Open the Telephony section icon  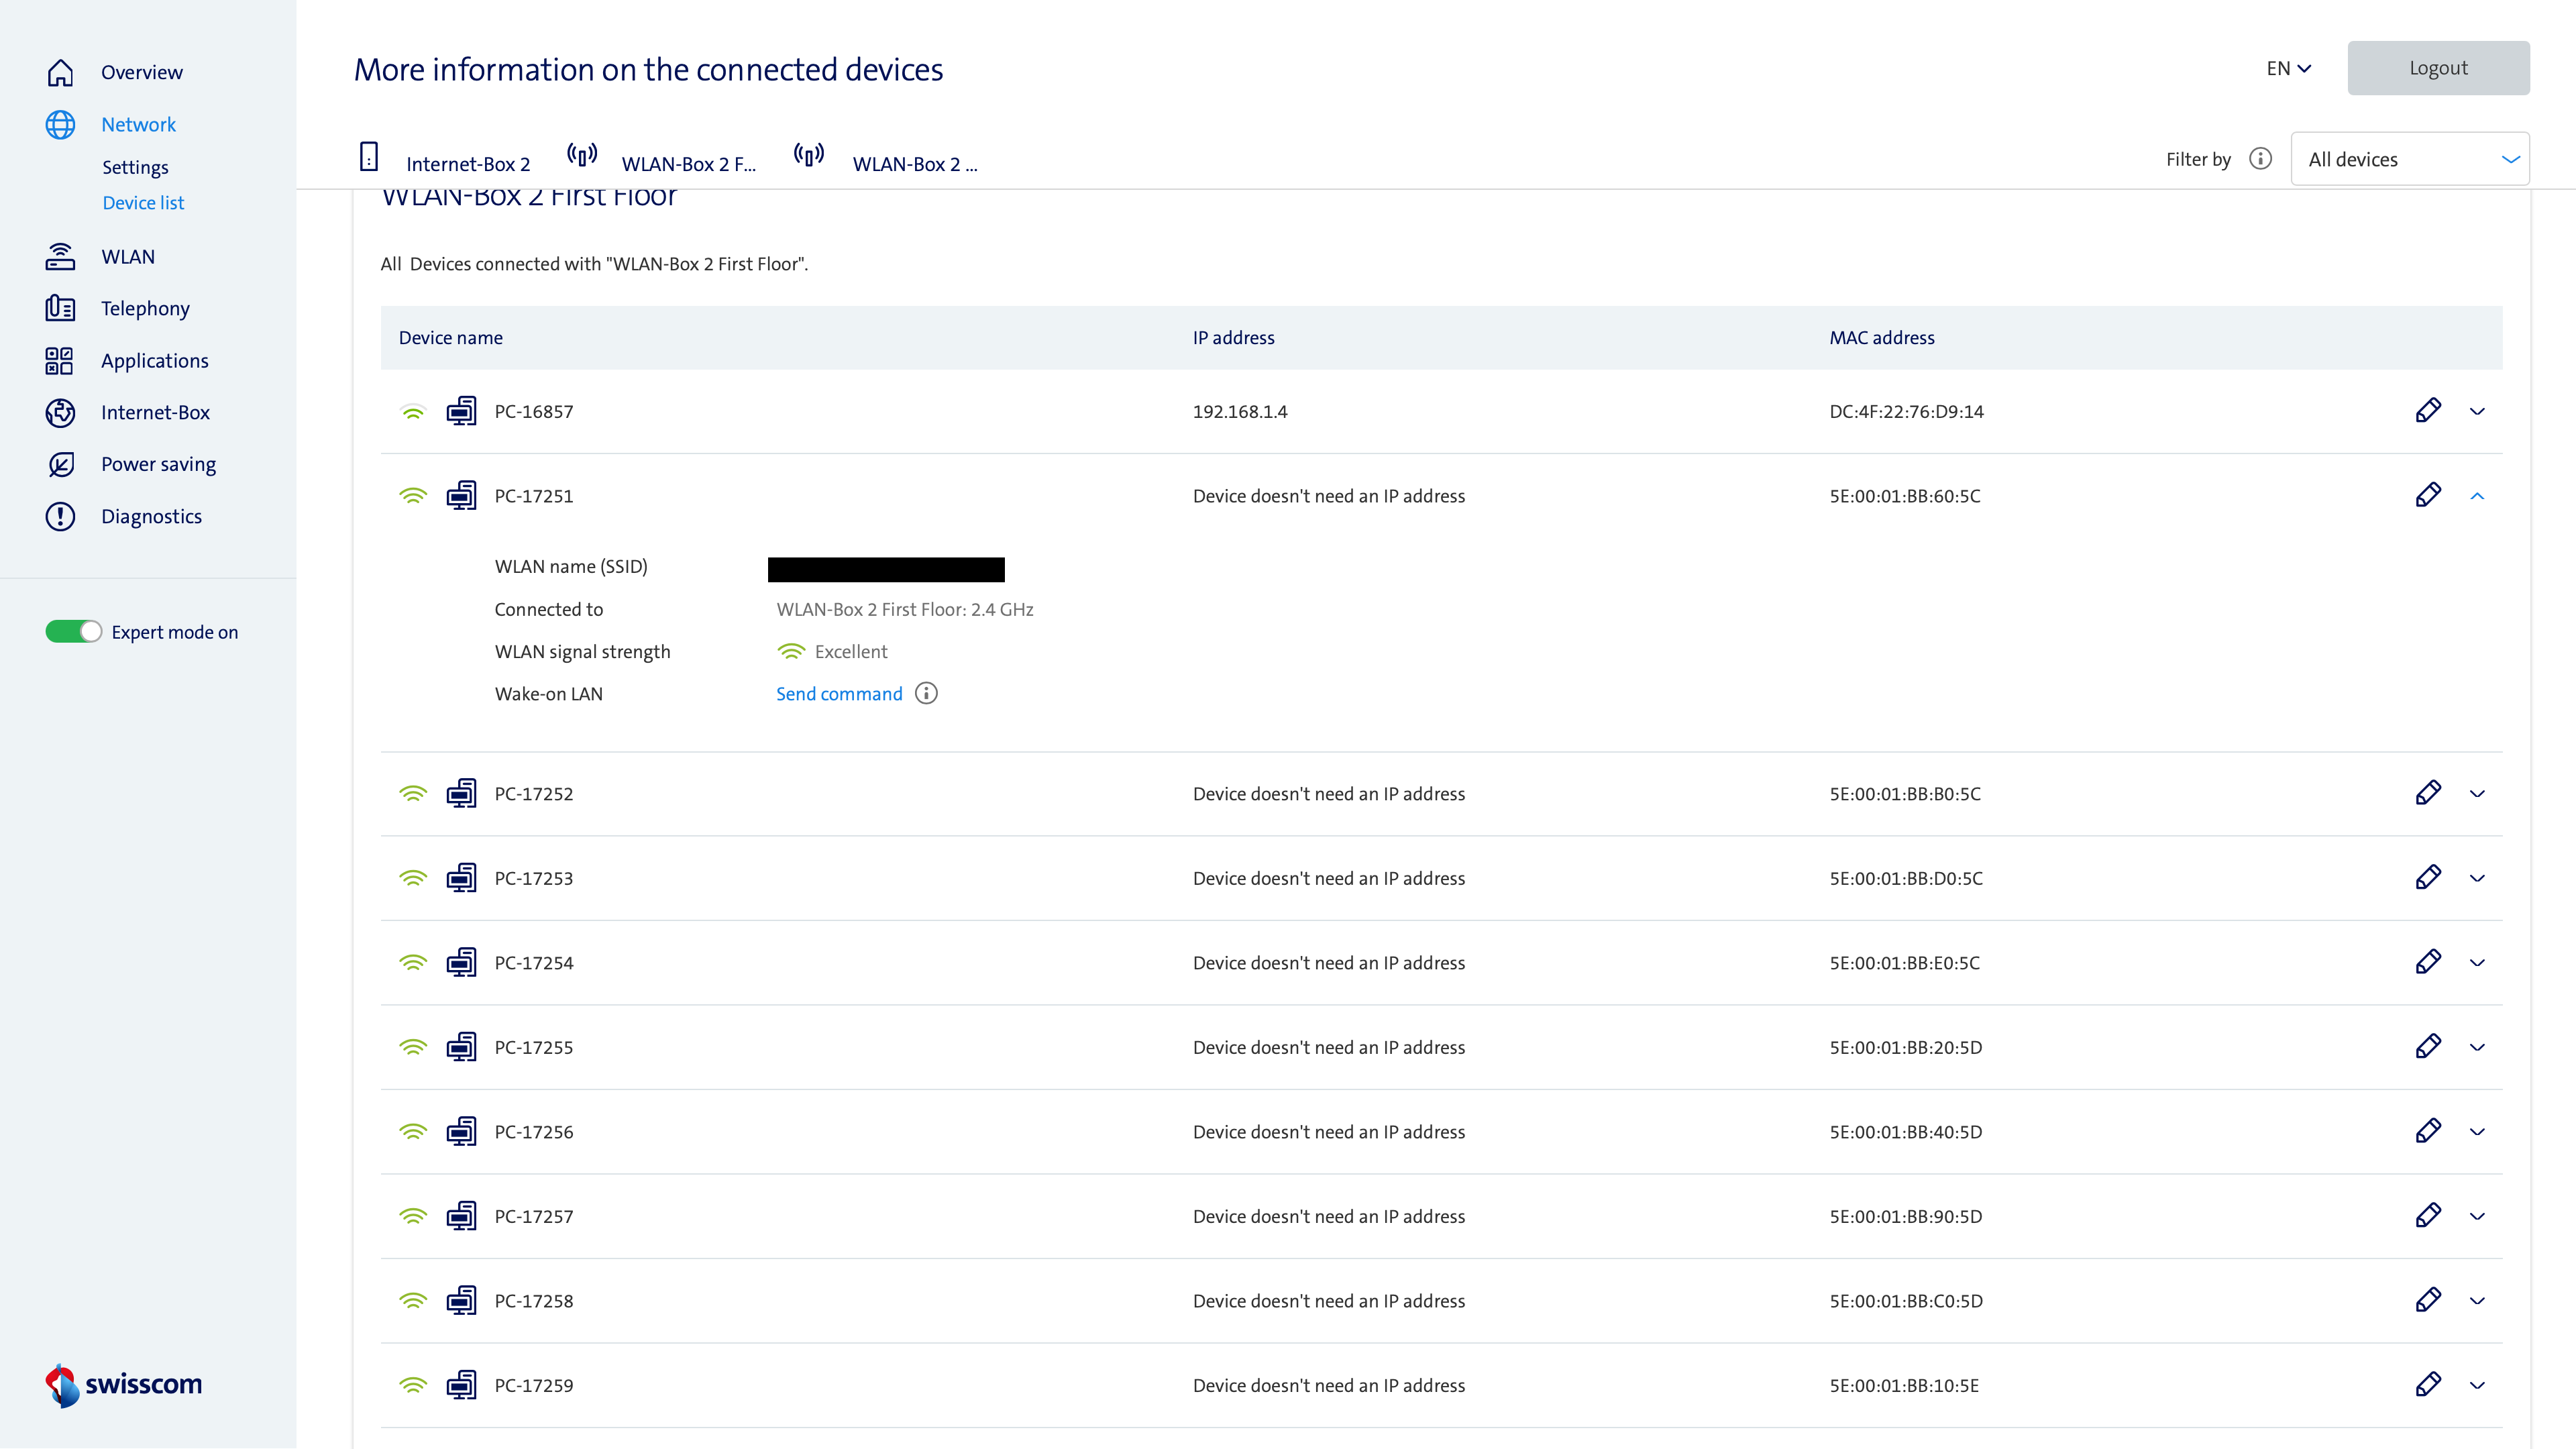click(60, 308)
